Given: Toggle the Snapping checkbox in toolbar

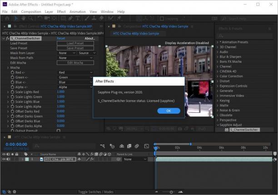Looking at the screenshot, I should click(x=162, y=19).
